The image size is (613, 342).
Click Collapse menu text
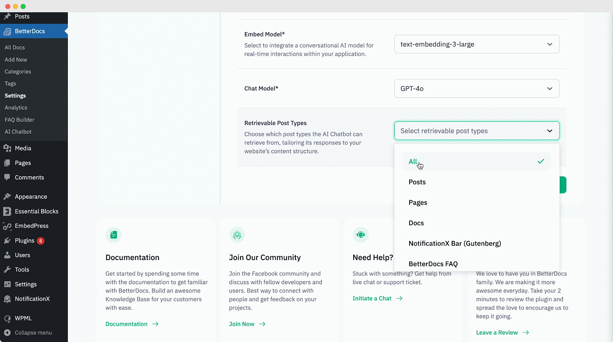33,333
